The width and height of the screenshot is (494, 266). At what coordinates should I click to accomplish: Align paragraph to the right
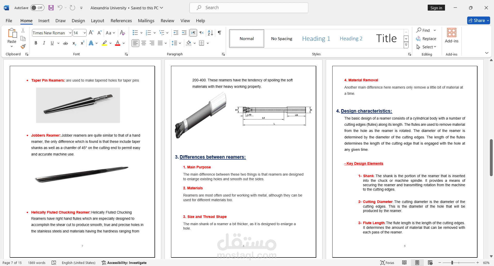point(152,43)
